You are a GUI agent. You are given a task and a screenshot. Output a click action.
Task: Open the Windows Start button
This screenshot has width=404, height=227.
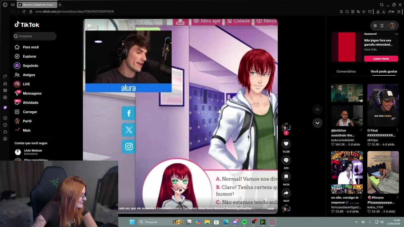tap(132, 222)
